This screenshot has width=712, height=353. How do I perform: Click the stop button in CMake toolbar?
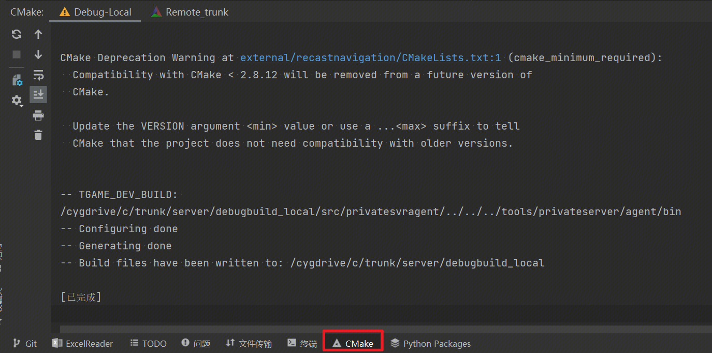click(x=17, y=54)
